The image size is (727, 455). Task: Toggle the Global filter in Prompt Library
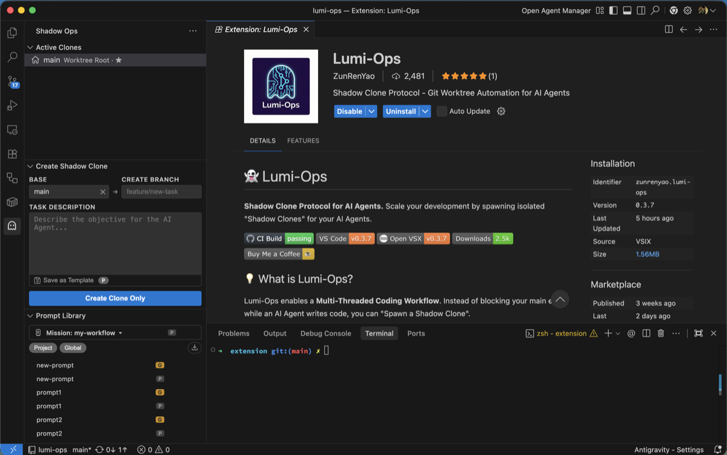pos(73,347)
